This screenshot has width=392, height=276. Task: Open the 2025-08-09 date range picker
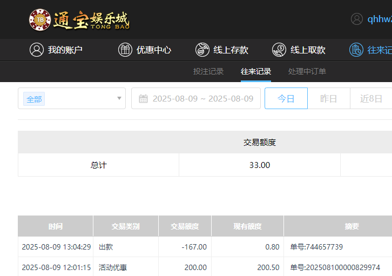202,99
